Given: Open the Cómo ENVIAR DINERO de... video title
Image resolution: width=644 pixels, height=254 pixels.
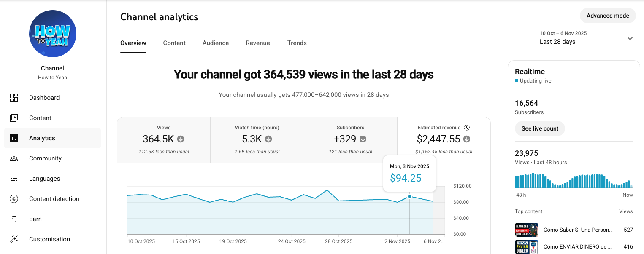Looking at the screenshot, I should coord(578,246).
